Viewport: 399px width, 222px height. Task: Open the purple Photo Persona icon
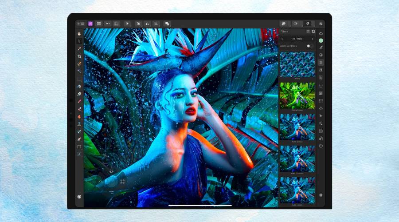click(90, 24)
